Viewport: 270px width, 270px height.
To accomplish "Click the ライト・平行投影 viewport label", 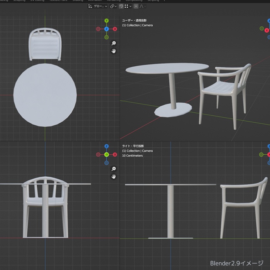I will point(133,146).
